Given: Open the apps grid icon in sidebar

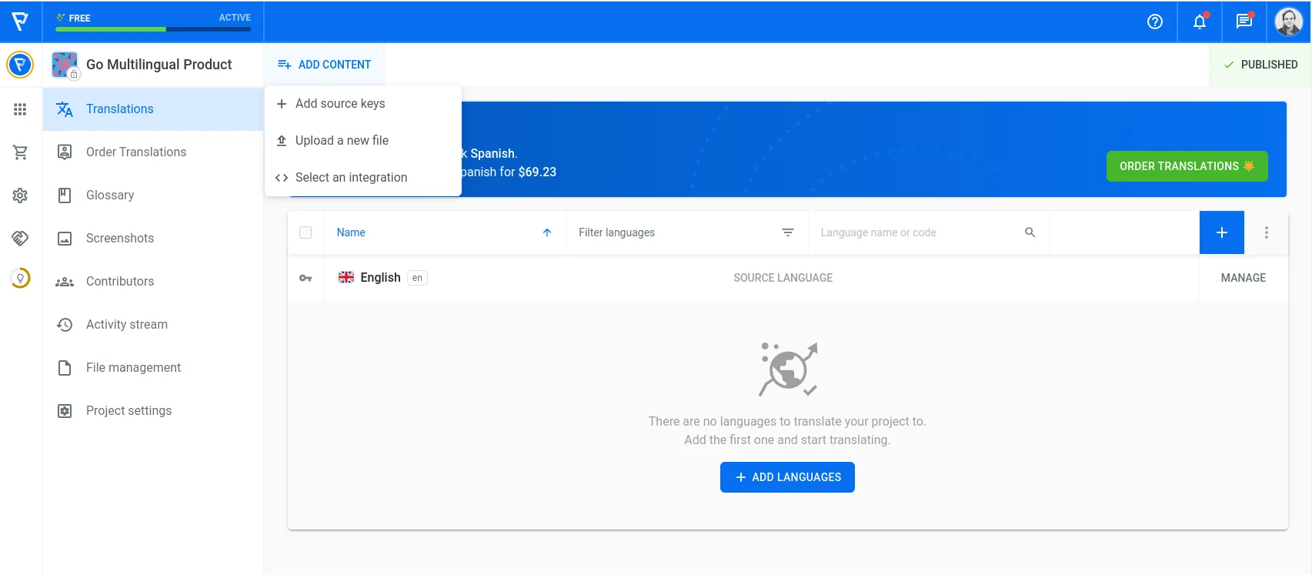Looking at the screenshot, I should click(20, 109).
